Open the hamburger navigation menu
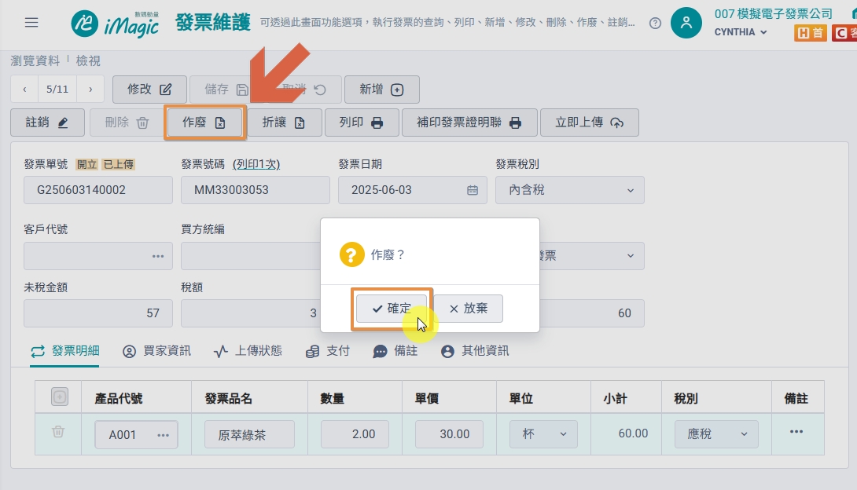Image resolution: width=857 pixels, height=490 pixels. tap(31, 22)
